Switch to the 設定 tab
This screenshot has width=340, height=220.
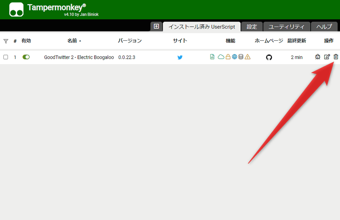252,27
